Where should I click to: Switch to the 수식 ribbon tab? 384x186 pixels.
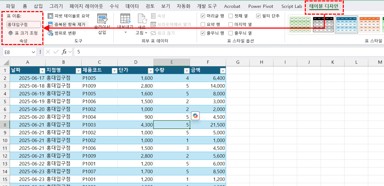[x=114, y=6]
